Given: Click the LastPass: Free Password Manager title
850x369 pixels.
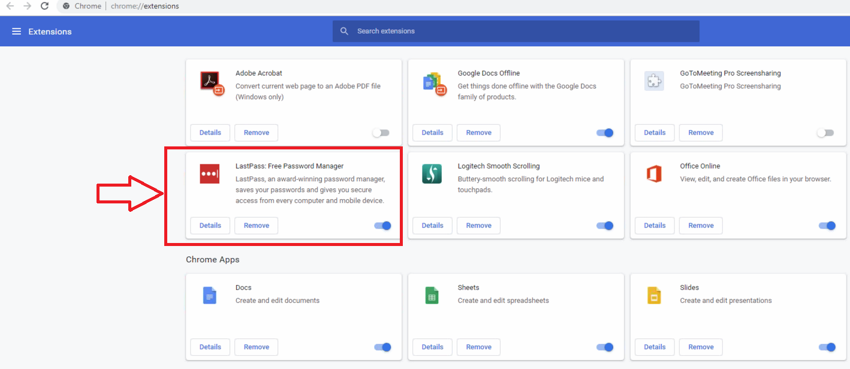Looking at the screenshot, I should click(290, 166).
